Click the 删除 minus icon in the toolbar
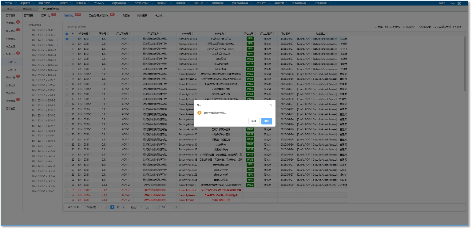 (454, 27)
